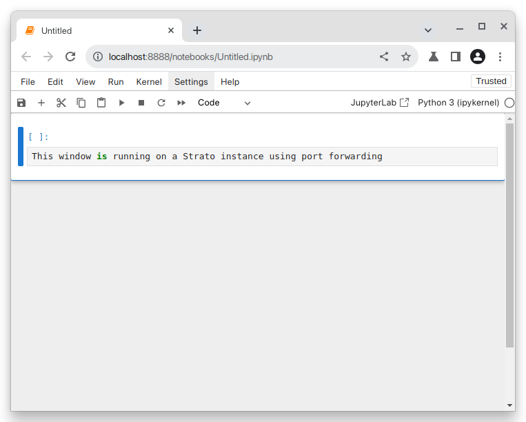This screenshot has height=422, width=526.
Task: Click Python 3 (ipykernel) kernel name
Action: (x=458, y=103)
